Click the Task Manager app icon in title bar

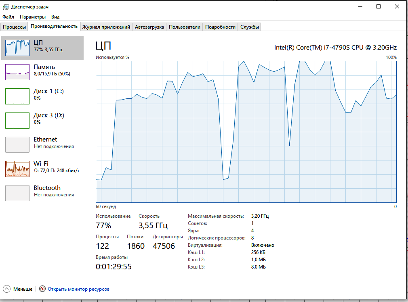[6, 7]
